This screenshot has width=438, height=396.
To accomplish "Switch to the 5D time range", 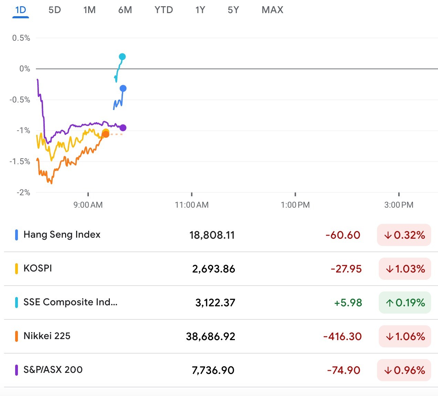I will (x=55, y=10).
